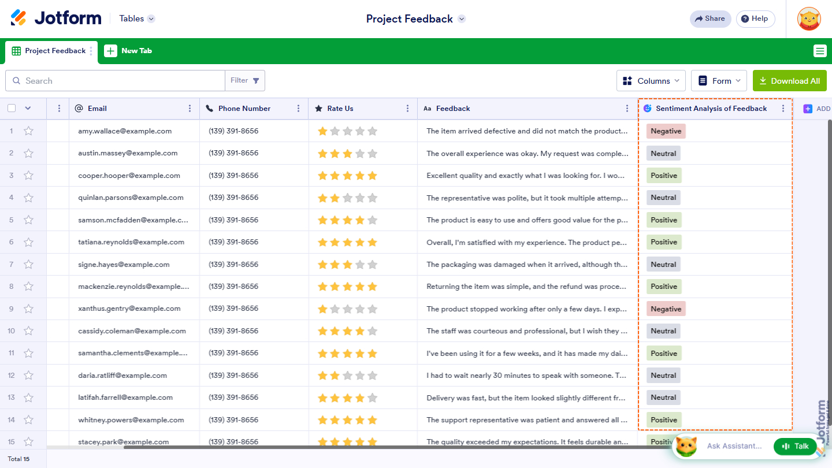Expand the Project Feedback title dropdown
Screen dimensions: 832x468
point(462,19)
